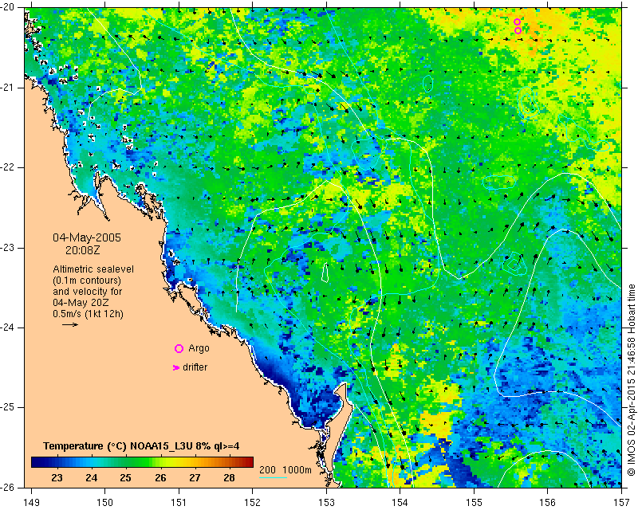Select the lower Argo float marker near 155.6E
This screenshot has height=510, width=638.
518,30
